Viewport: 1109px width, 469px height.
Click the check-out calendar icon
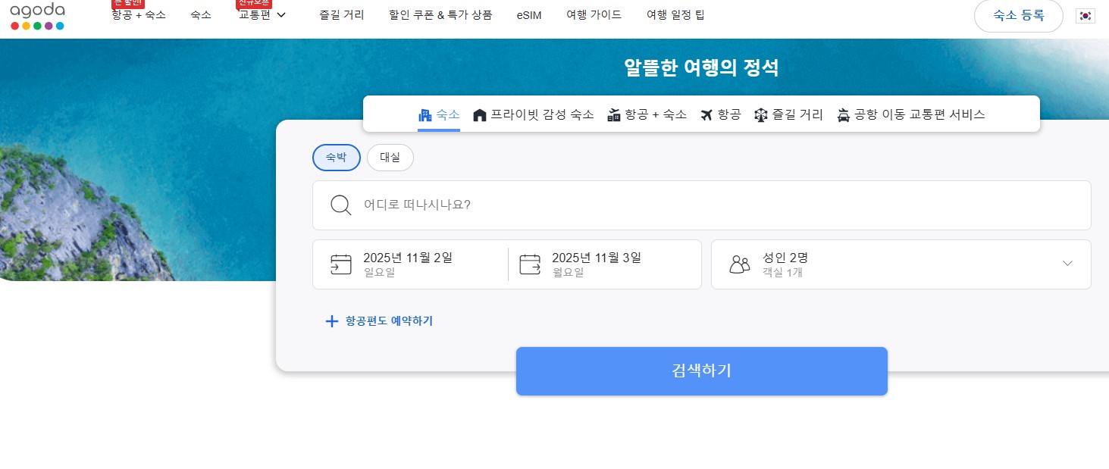[x=530, y=264]
